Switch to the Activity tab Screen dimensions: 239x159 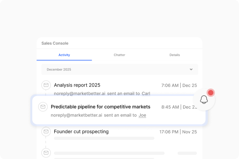(64, 55)
